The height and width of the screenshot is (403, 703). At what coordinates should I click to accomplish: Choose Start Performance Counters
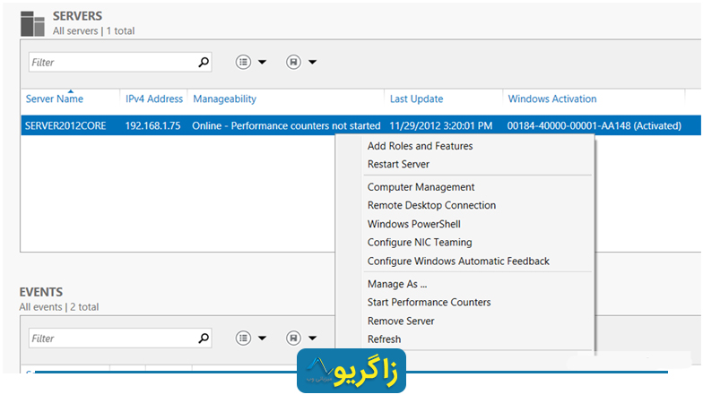click(429, 303)
